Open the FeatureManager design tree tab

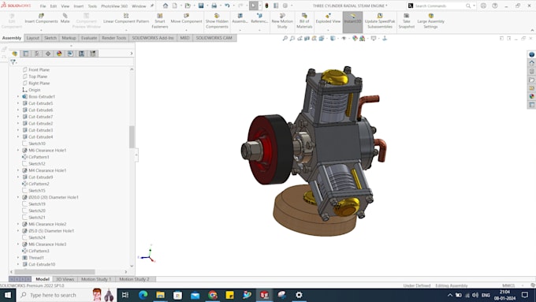(x=15, y=54)
